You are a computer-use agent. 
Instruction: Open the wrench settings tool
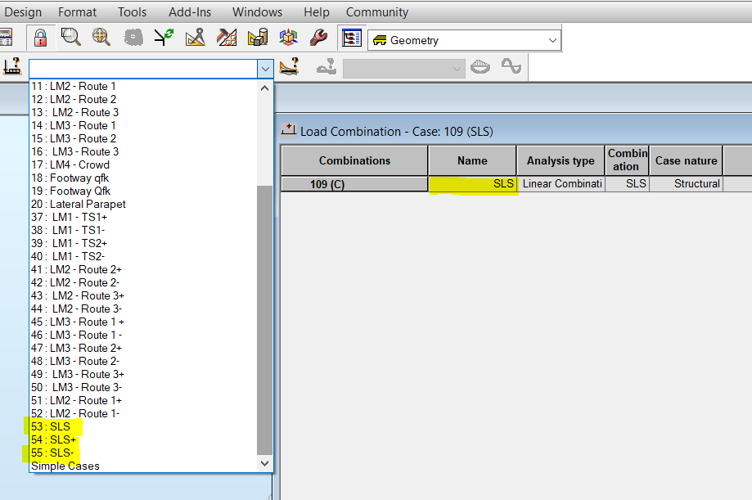point(318,37)
